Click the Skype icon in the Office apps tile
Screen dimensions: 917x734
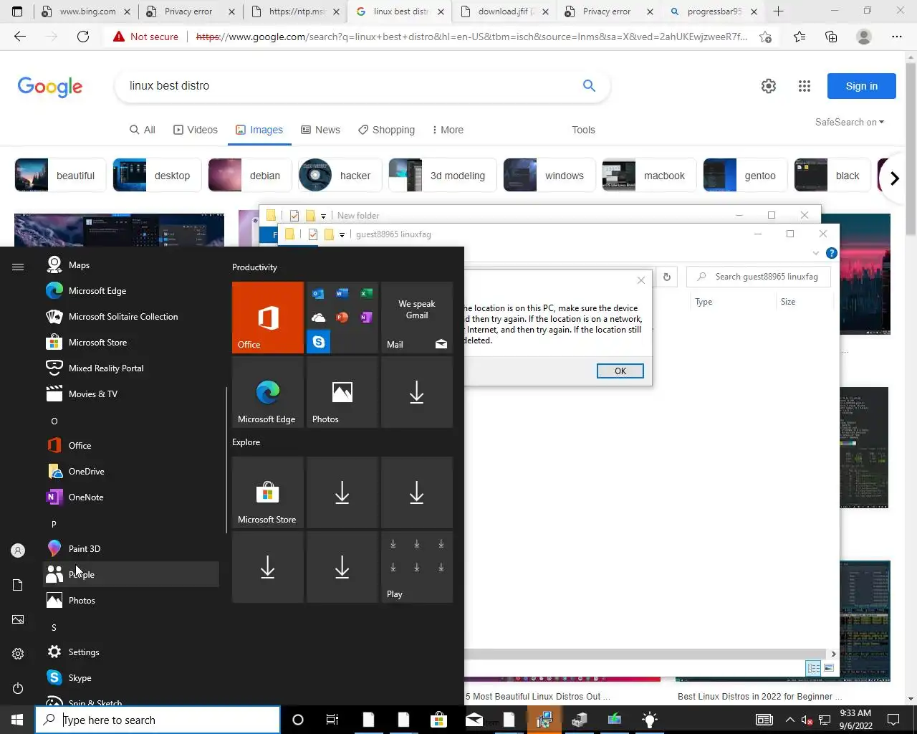click(x=319, y=342)
